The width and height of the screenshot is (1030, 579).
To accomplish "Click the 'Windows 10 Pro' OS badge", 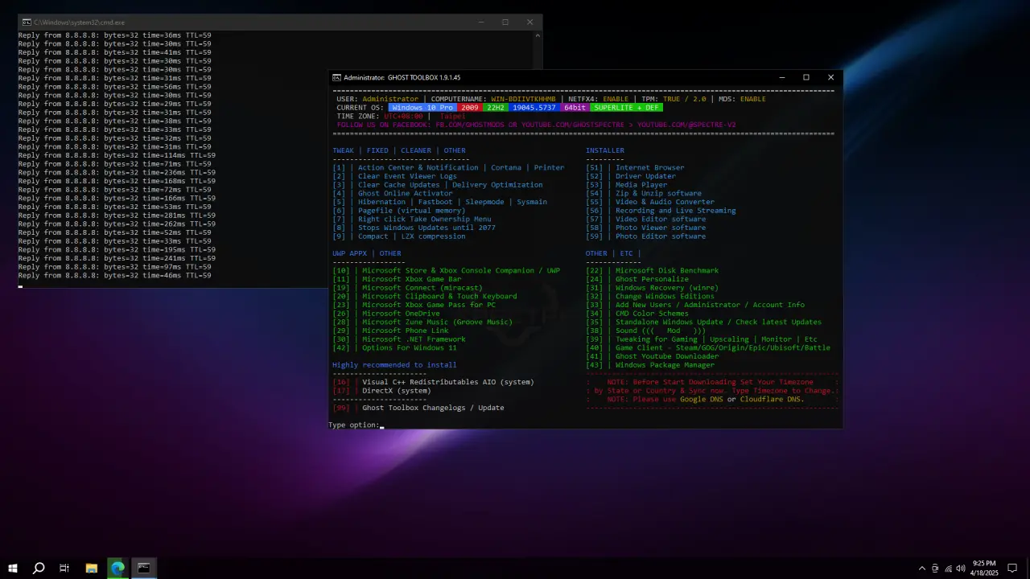I will pos(422,107).
